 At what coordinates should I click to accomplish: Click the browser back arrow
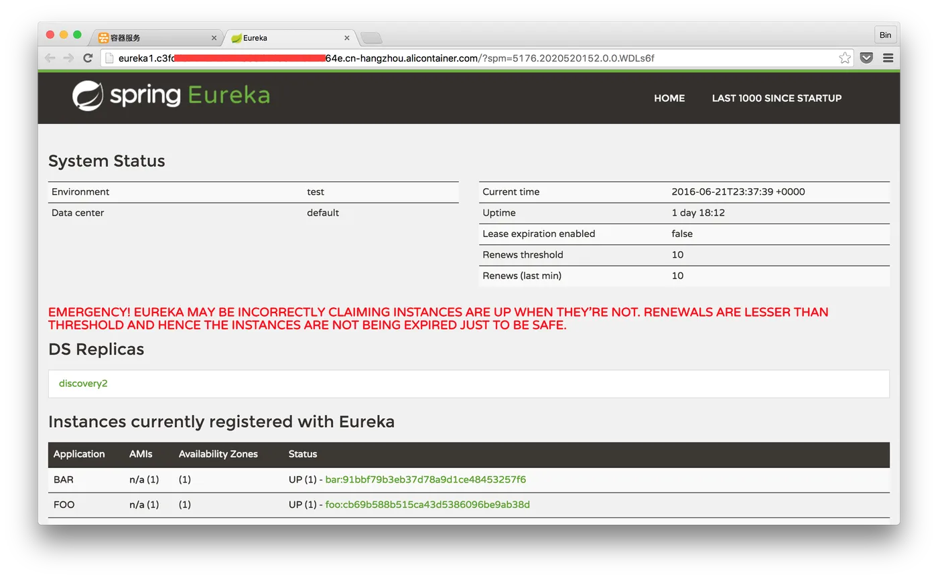(50, 58)
